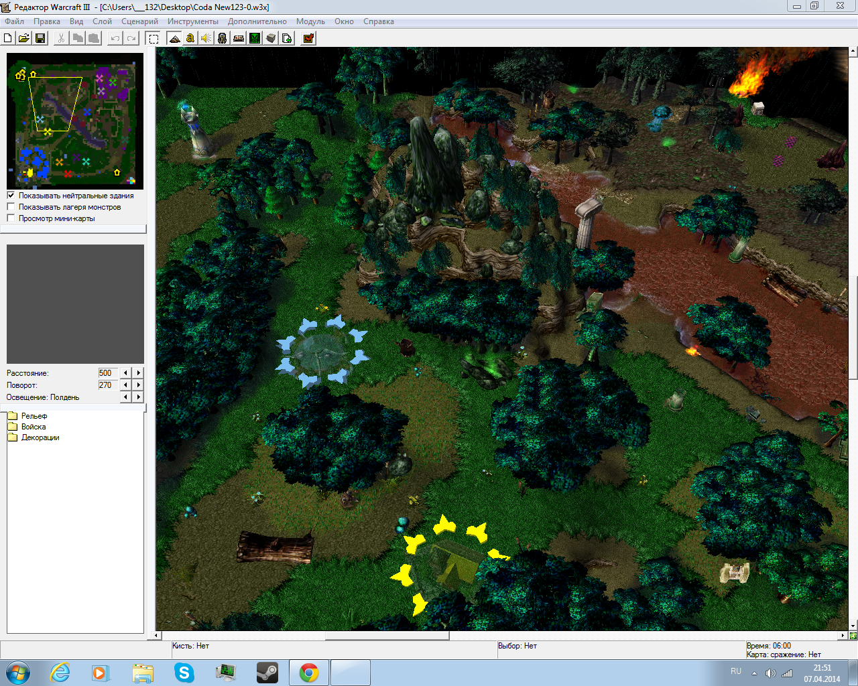Image resolution: width=858 pixels, height=686 pixels.
Task: Open the Окно menu
Action: coord(344,21)
